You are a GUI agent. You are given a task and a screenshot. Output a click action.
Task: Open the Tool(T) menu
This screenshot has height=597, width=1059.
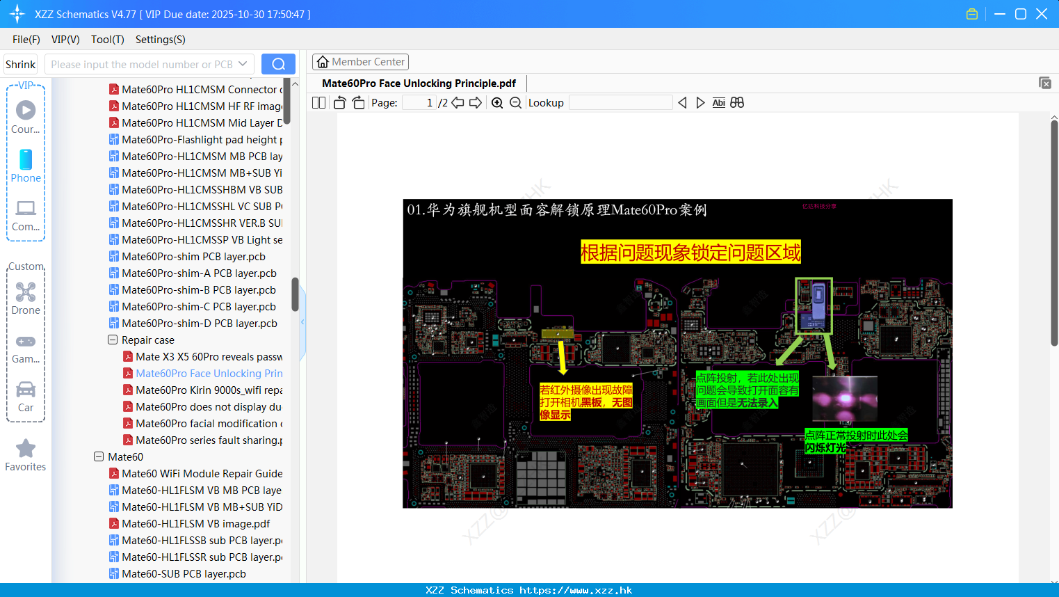coord(108,40)
